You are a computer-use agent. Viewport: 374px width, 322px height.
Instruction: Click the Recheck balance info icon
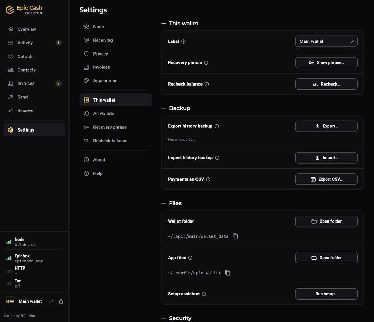pyautogui.click(x=207, y=84)
